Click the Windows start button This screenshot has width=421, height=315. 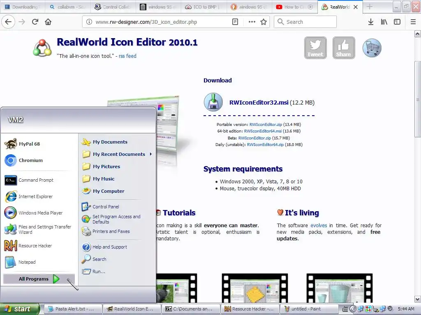point(20,309)
